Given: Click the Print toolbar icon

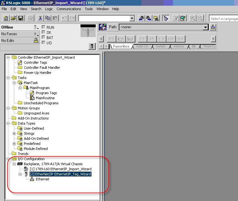Looking at the screenshot, I should click(x=30, y=18).
